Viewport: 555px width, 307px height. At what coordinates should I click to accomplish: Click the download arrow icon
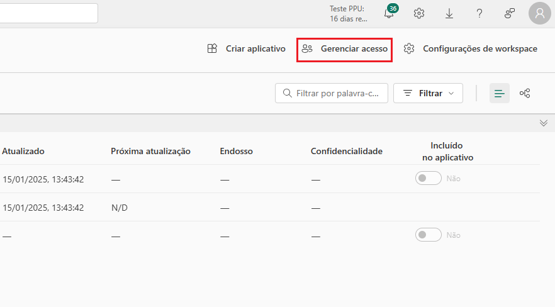[449, 13]
